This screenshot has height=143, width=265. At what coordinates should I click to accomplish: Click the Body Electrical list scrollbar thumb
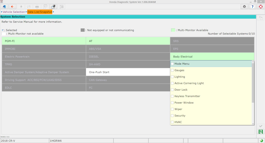[x=253, y=83]
